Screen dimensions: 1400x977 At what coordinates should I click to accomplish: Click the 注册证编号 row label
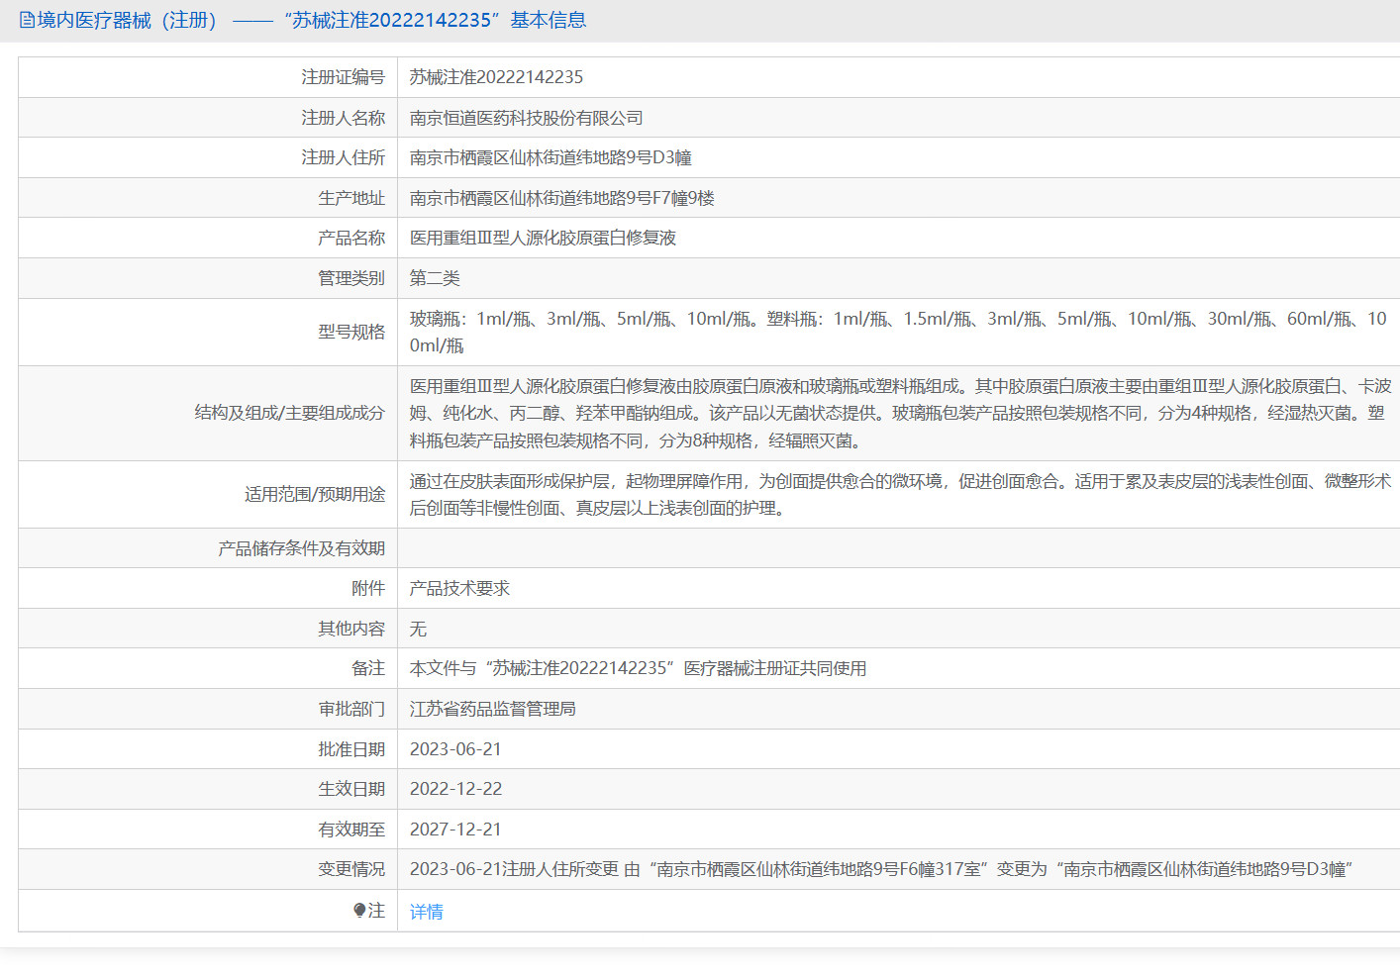click(343, 77)
